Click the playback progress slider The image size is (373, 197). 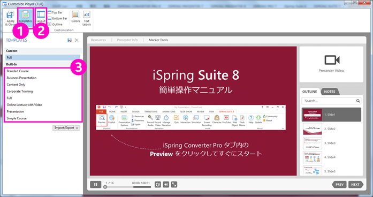click(128, 187)
